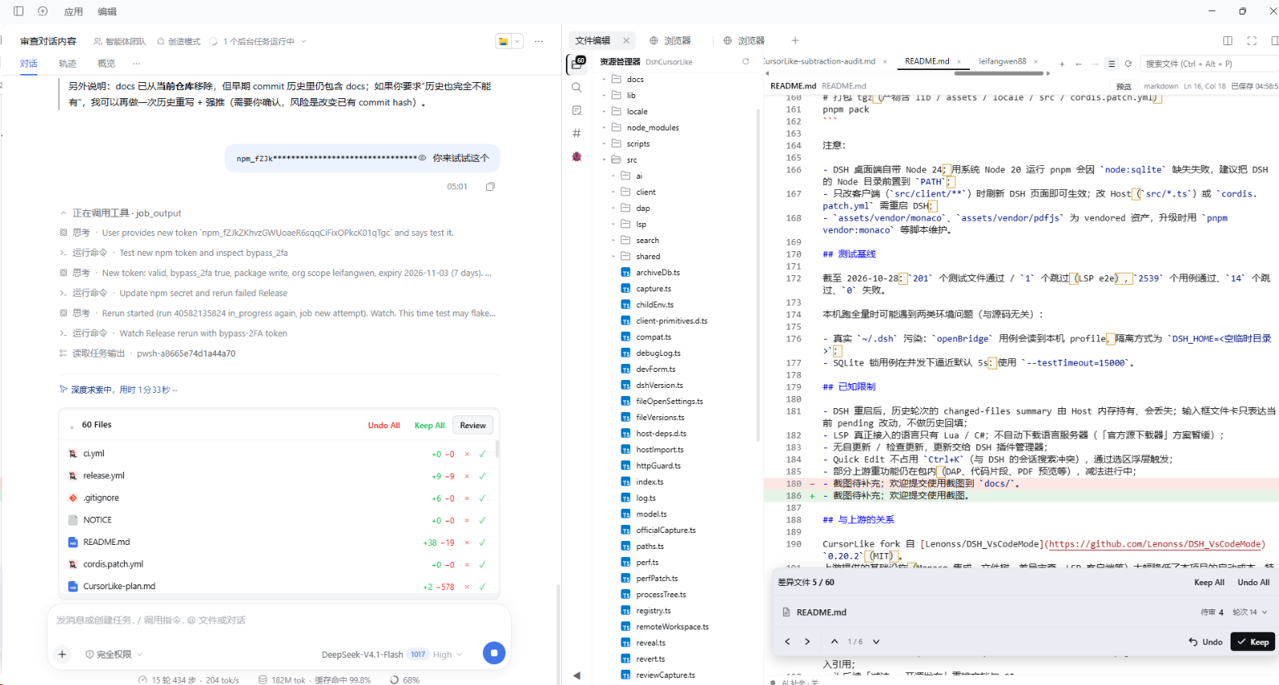Viewport: 1279px width, 685px height.
Task: Close the 文件编辑 tab
Action: click(626, 40)
